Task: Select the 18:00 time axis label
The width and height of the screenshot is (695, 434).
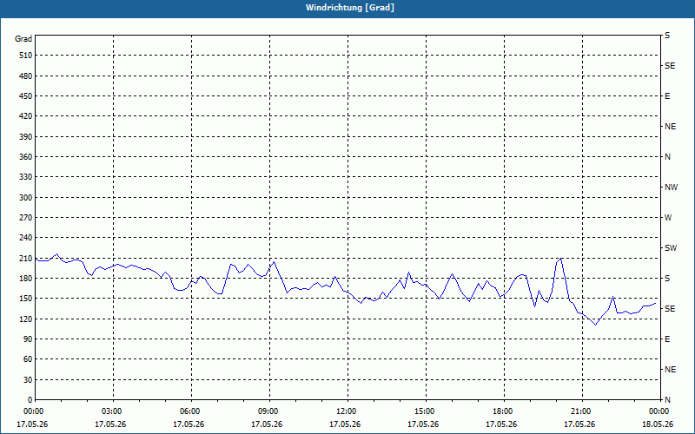Action: click(x=504, y=411)
